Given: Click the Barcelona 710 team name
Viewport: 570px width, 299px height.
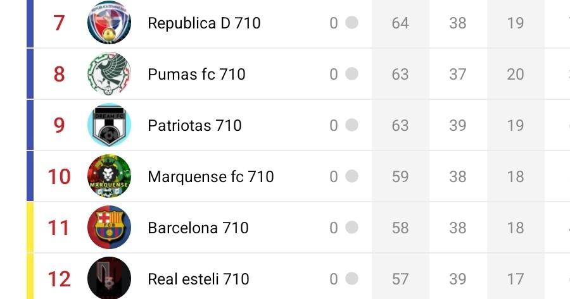Looking at the screenshot, I should pos(198,228).
